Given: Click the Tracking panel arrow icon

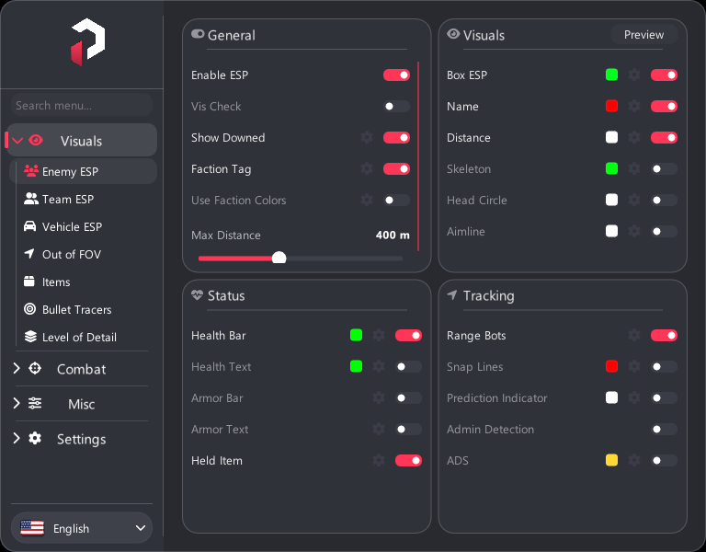Looking at the screenshot, I should click(452, 295).
